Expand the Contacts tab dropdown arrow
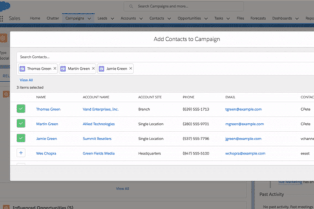Image resolution: width=314 pixels, height=209 pixels. 169,18
